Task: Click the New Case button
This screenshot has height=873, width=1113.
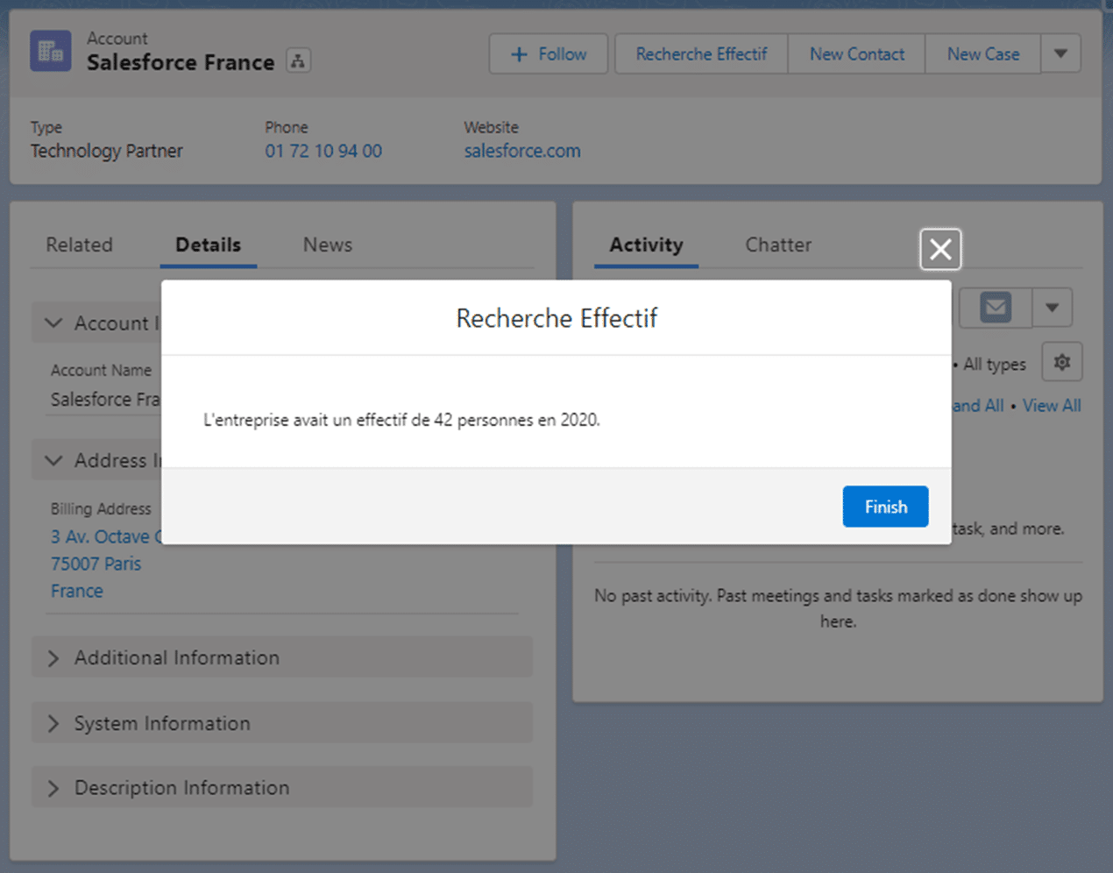Action: 982,54
